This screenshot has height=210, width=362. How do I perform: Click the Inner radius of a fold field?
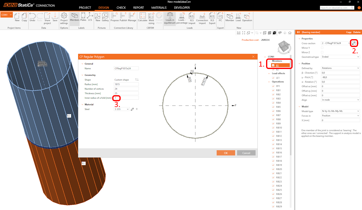(x=126, y=98)
